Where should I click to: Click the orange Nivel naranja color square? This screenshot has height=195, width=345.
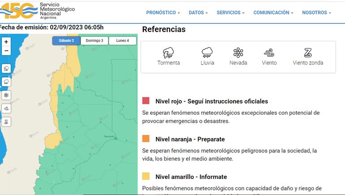coord(146,139)
